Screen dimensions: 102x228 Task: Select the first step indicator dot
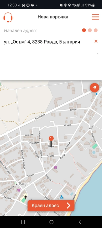(84, 30)
